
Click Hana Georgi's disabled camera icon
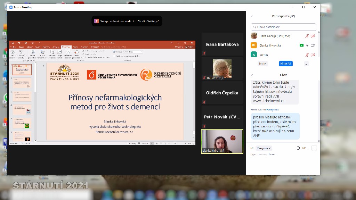point(313,36)
